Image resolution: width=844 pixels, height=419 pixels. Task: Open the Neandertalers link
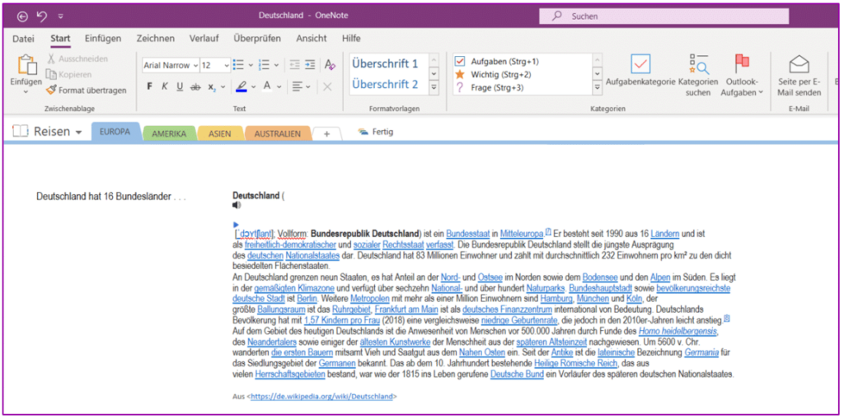(x=270, y=342)
